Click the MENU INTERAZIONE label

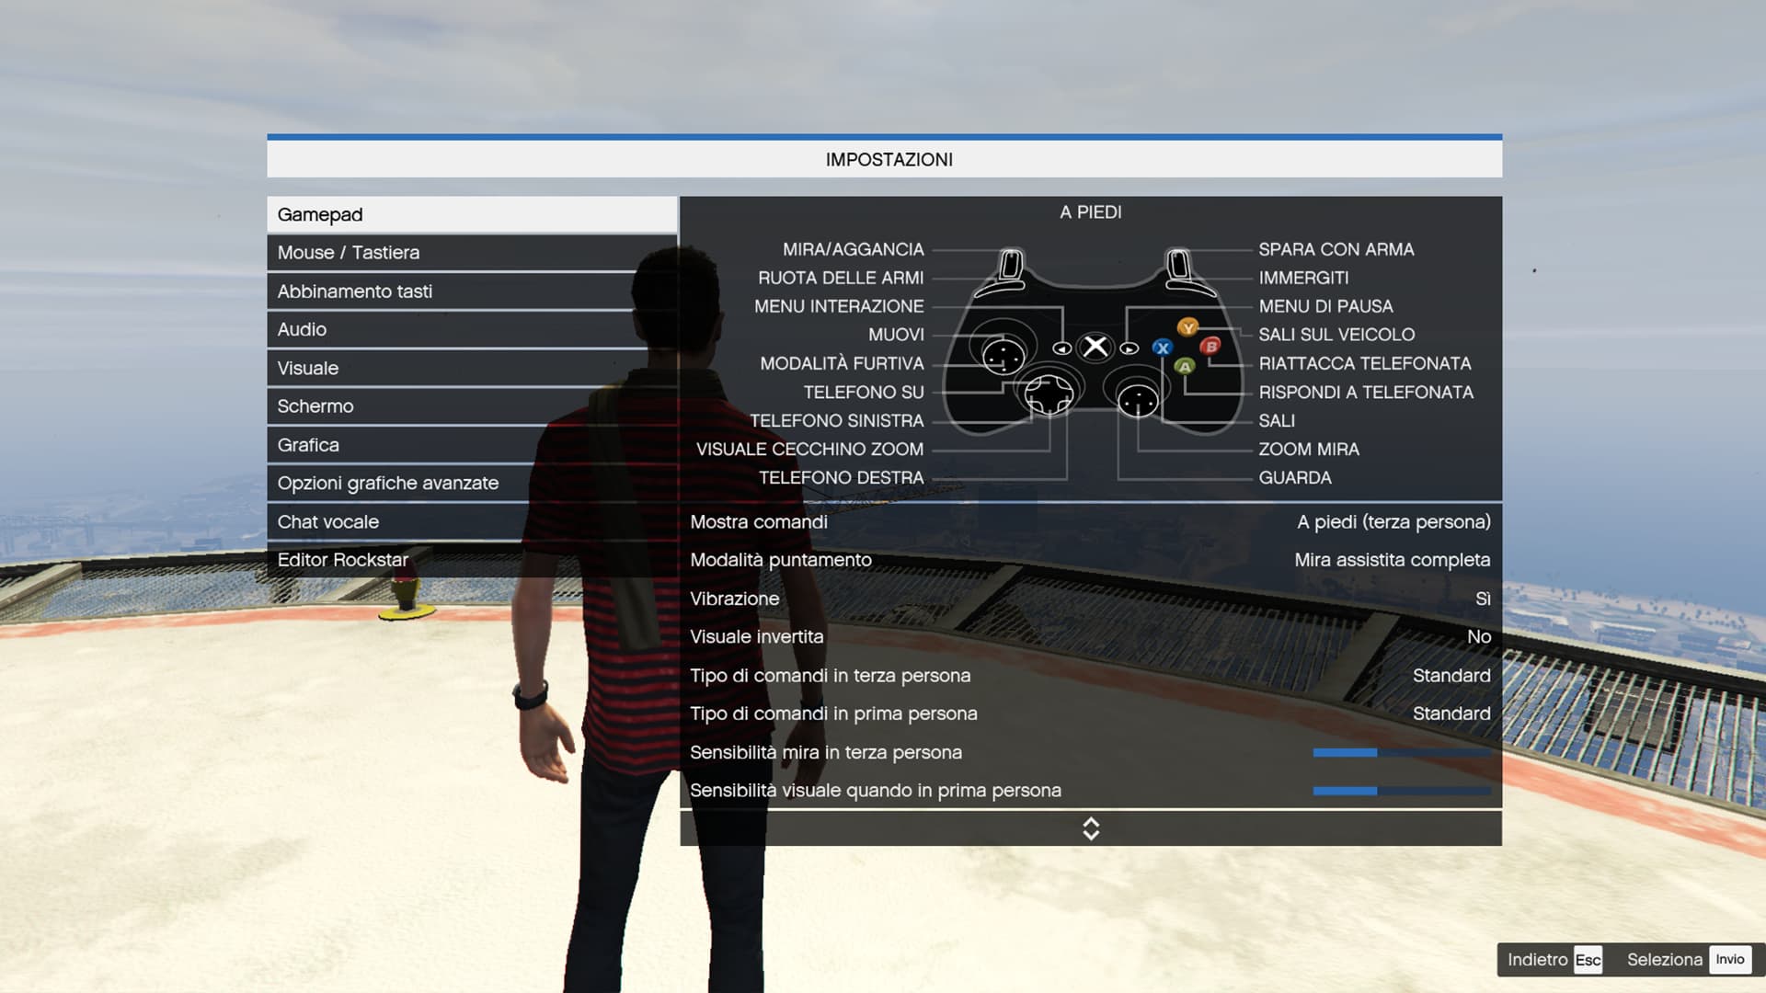pyautogui.click(x=839, y=306)
